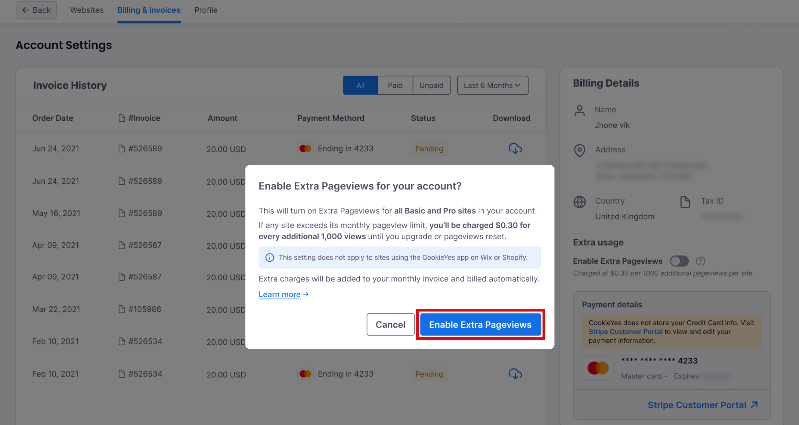Cancel the Extra Pageviews dialog

tap(390, 324)
